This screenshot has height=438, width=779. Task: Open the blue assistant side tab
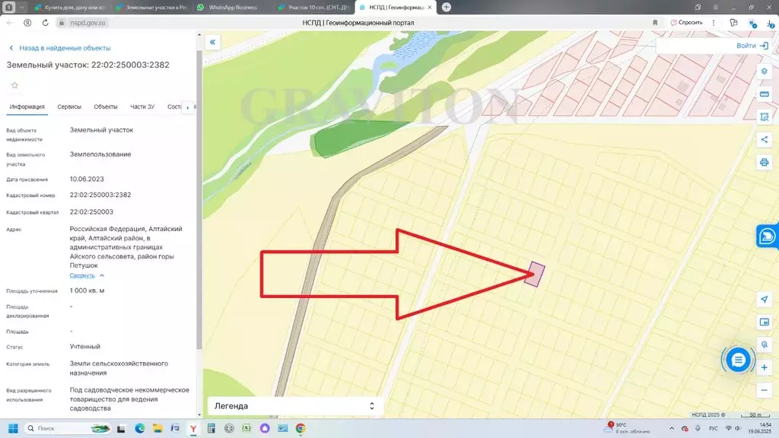pos(768,236)
